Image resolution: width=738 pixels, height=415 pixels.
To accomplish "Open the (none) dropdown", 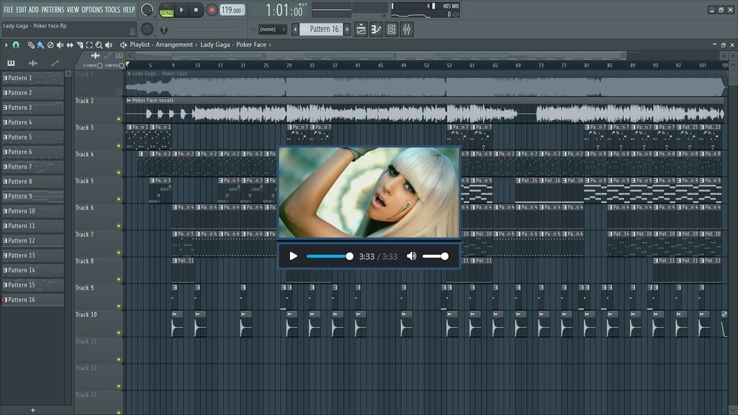I will 273,29.
